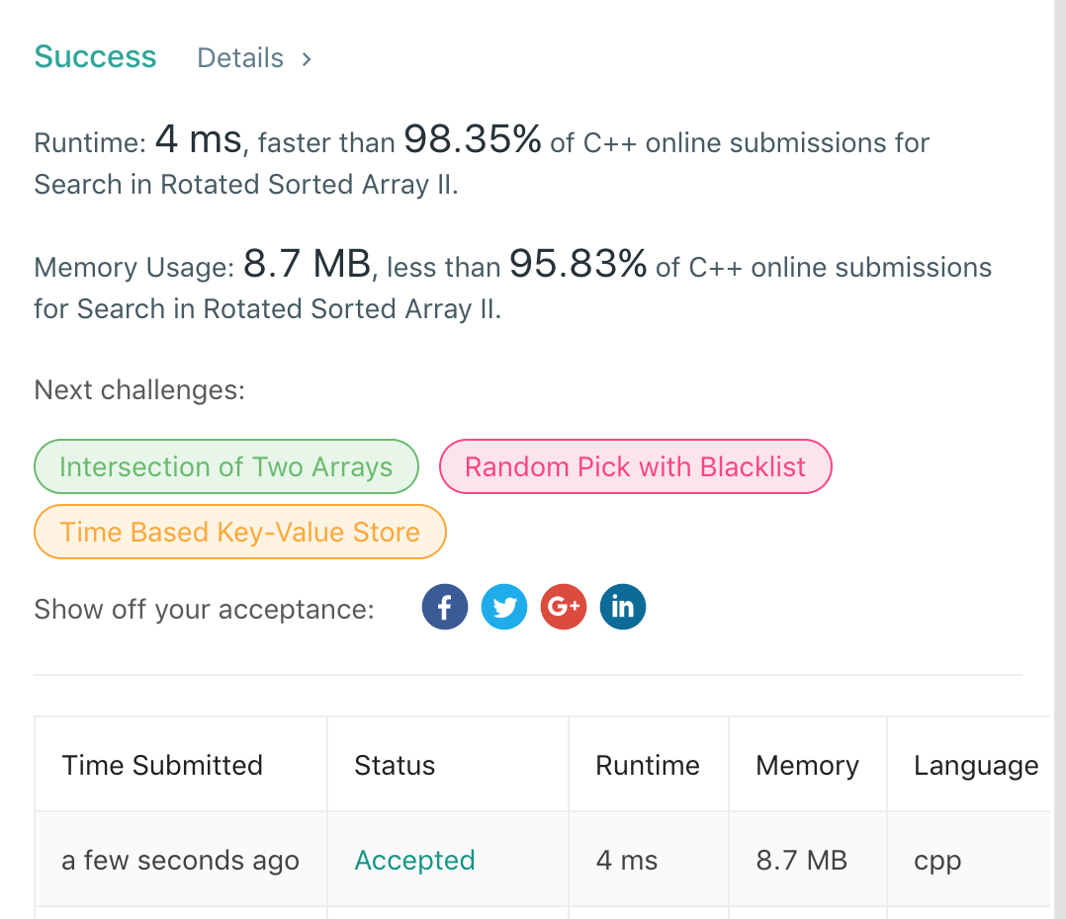Screen dimensions: 1066x919
Task: Click the chevron arrow beside Details
Action: tap(307, 59)
